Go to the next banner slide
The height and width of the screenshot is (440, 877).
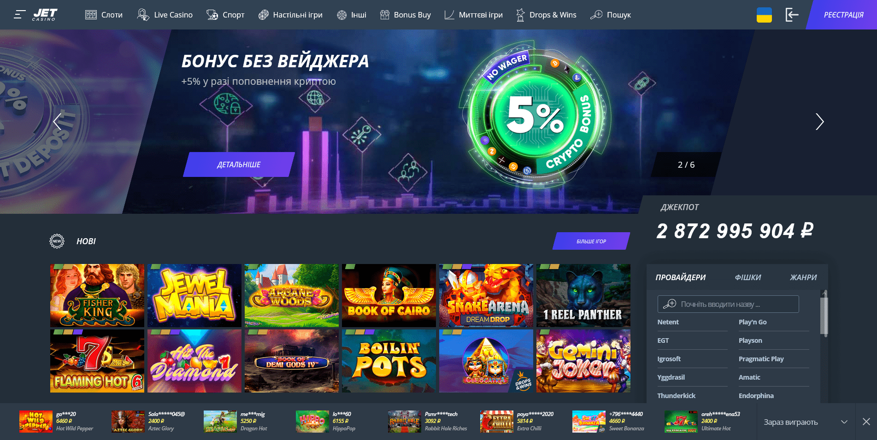819,122
